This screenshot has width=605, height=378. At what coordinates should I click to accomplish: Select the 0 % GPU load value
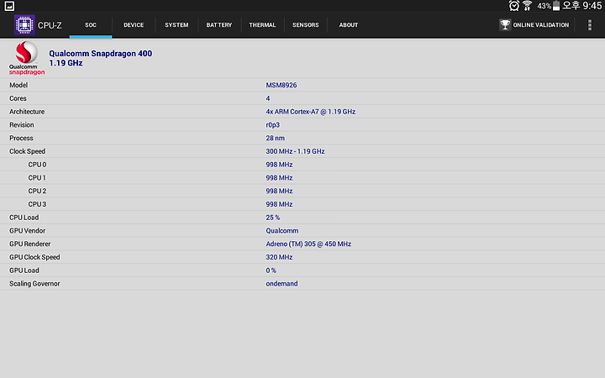click(271, 270)
